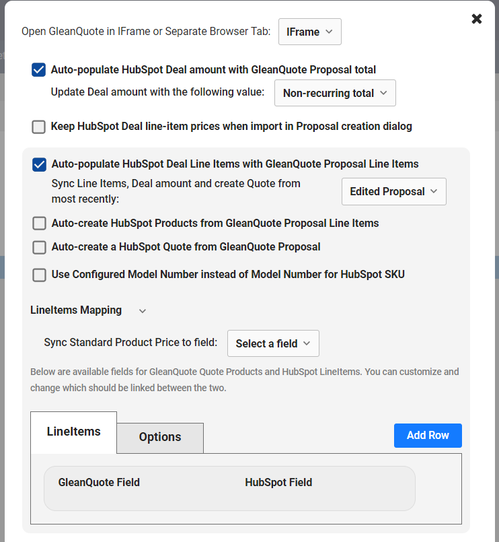Image resolution: width=499 pixels, height=542 pixels.
Task: Uncheck Auto-populate HubSpot Deal Line Items checkbox
Action: [x=40, y=164]
